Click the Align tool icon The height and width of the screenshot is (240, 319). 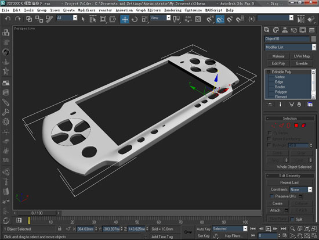[311, 19]
